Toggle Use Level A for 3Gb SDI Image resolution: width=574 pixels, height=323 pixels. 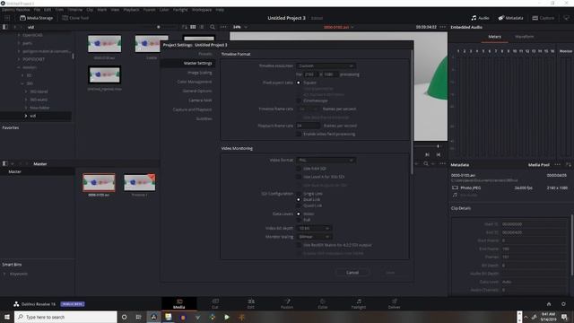(x=299, y=177)
